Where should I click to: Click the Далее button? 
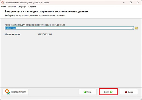point(108,92)
